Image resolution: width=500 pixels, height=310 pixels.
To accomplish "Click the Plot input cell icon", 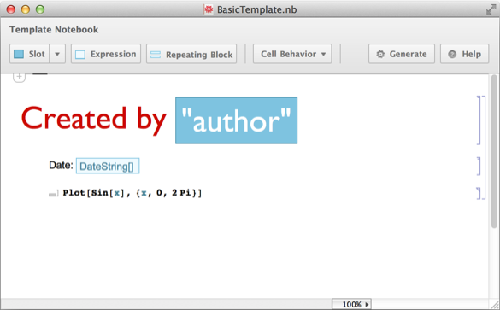I will (53, 194).
